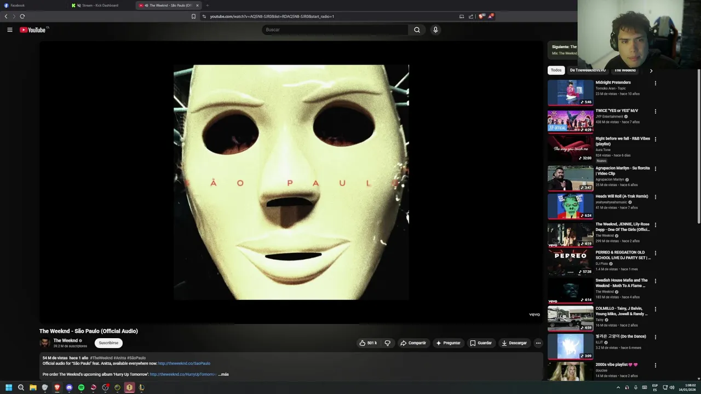Start voice search with microphone icon
Screen dimensions: 701x394
435,30
